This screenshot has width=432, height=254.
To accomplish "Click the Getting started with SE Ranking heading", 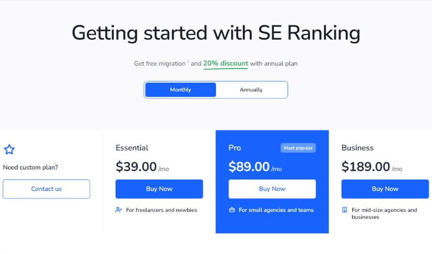I will click(216, 33).
